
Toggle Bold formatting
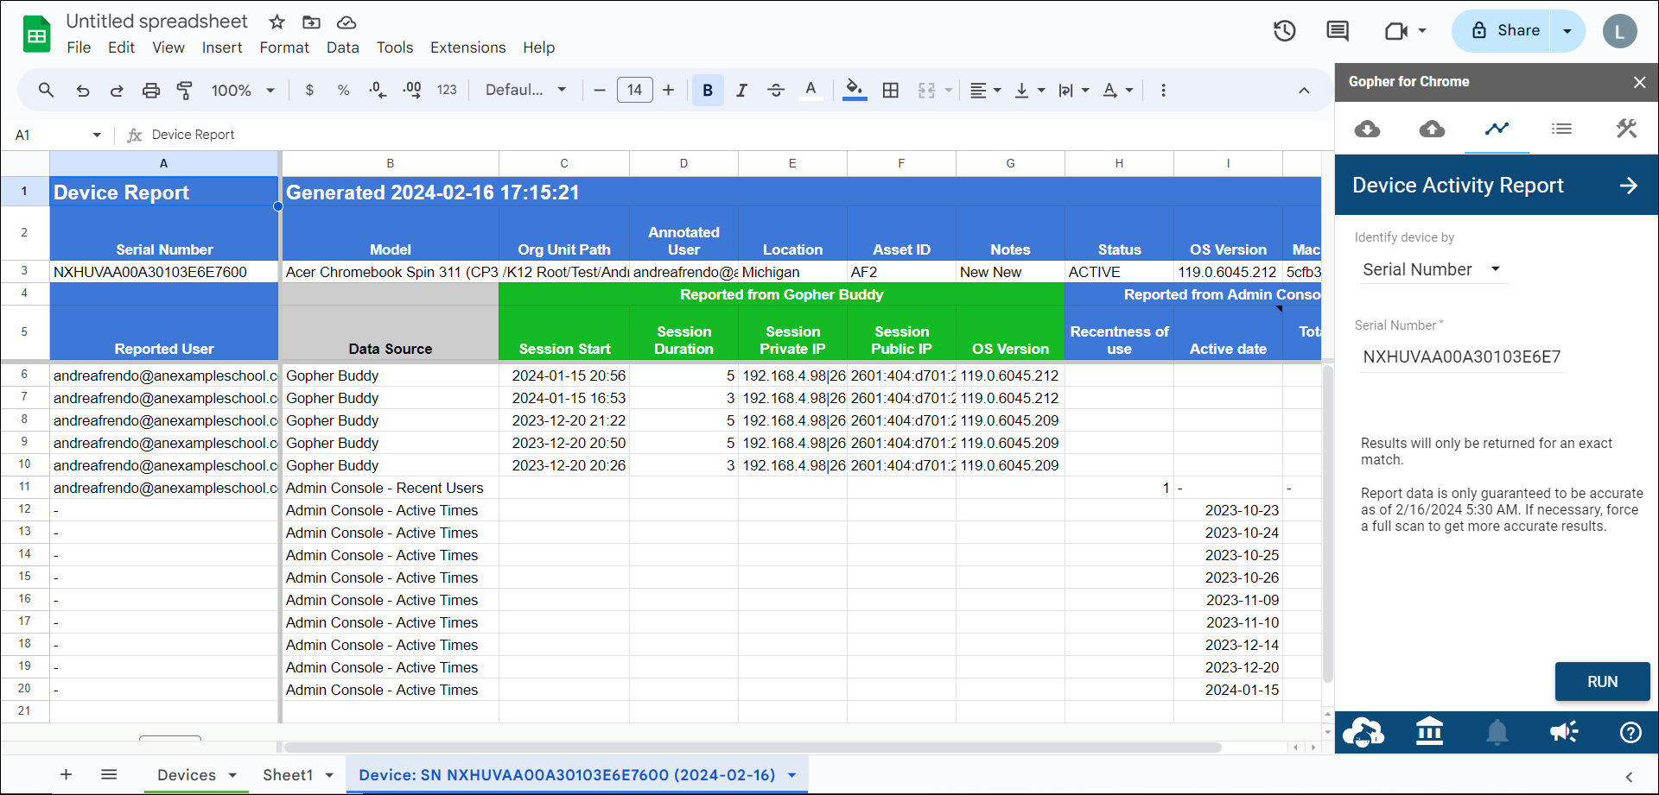tap(708, 90)
